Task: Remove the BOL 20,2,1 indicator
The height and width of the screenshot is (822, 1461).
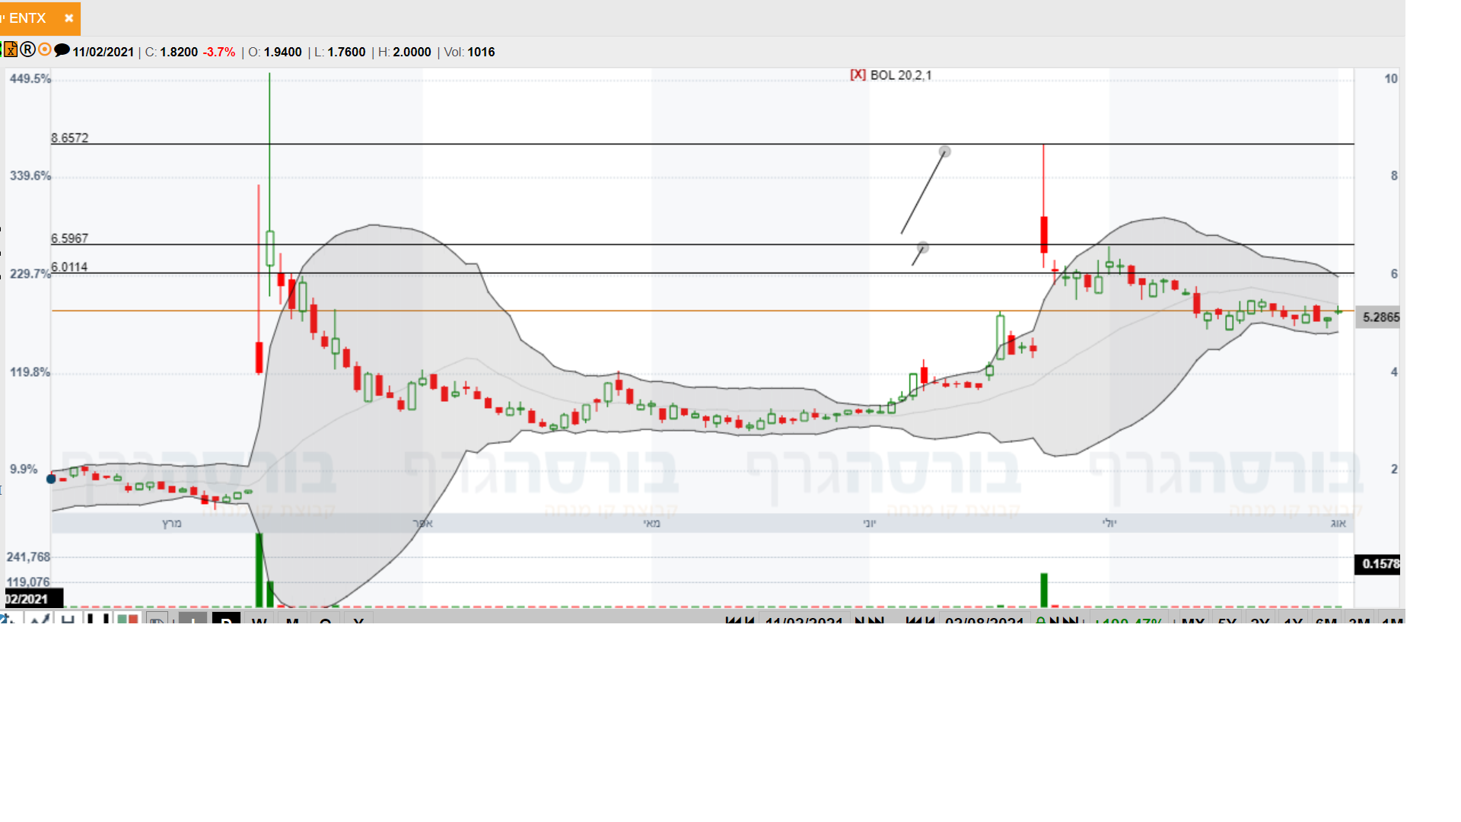Action: 858,75
